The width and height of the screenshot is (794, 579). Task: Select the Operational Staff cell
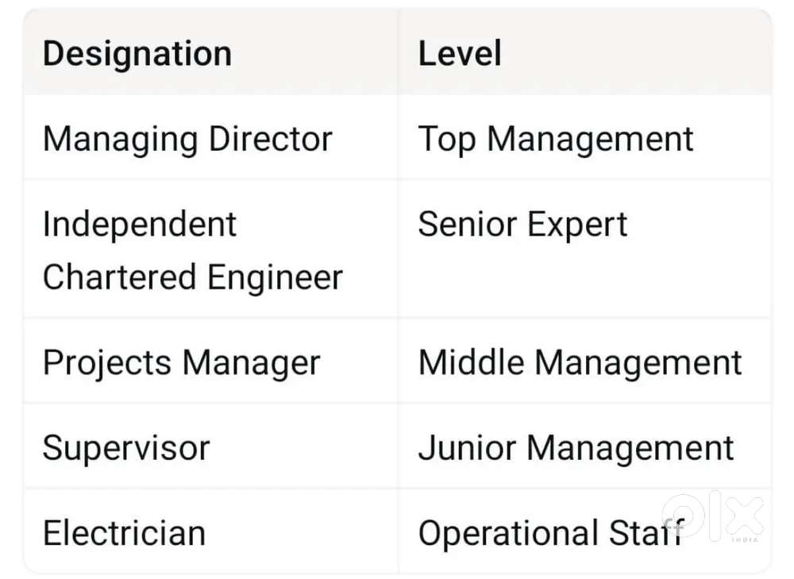pyautogui.click(x=549, y=533)
